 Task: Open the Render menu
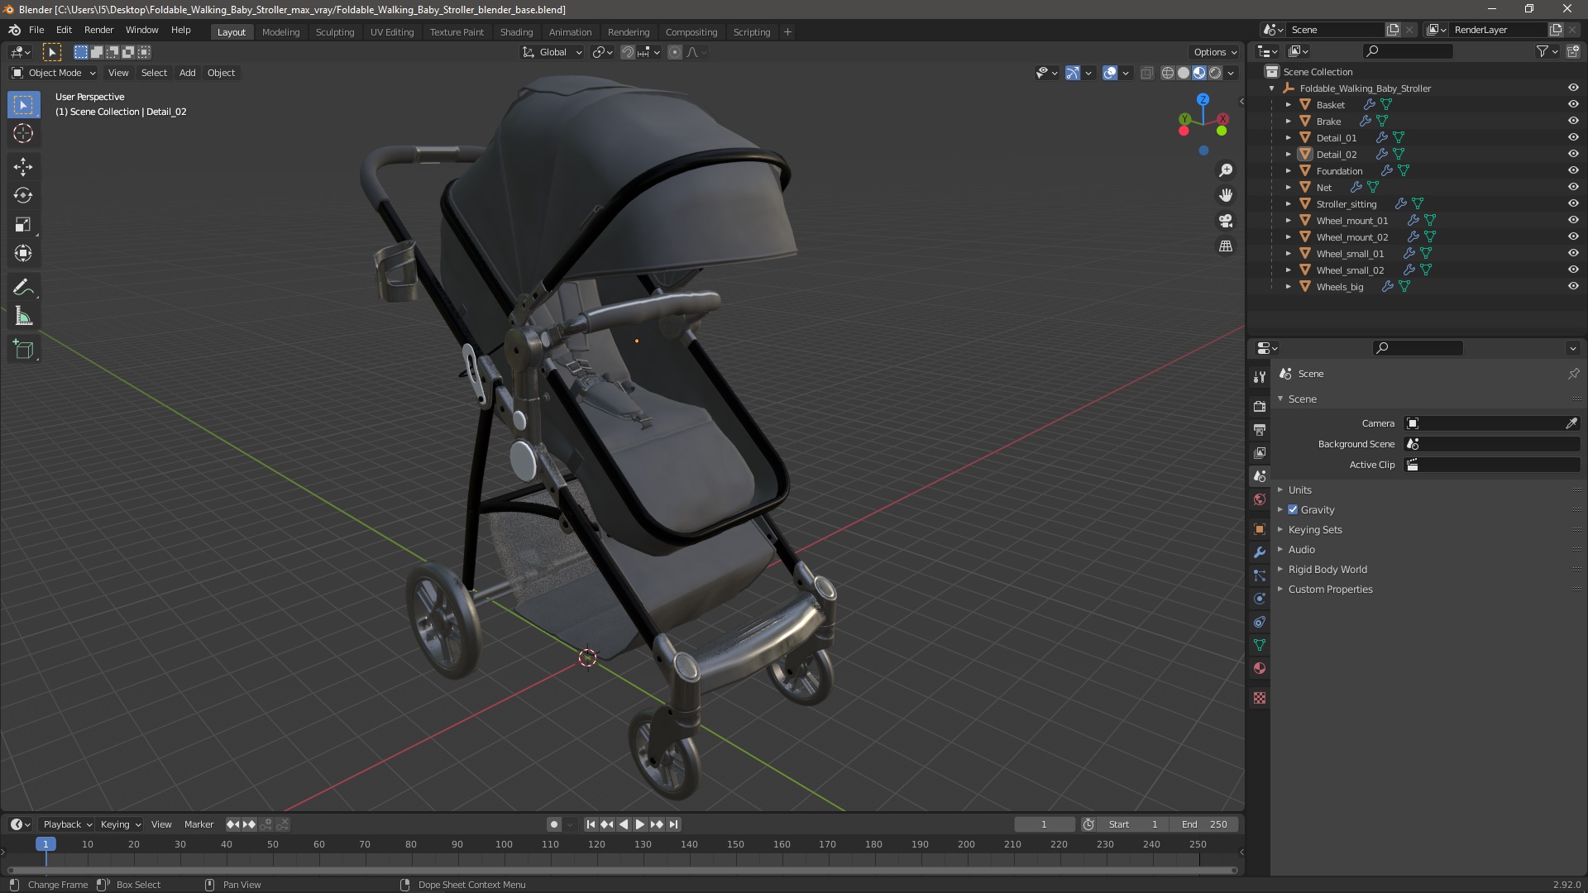click(98, 30)
